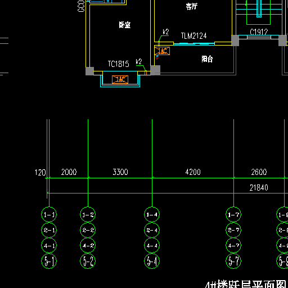The width and height of the screenshot is (288, 288).
Task: Click the TLM2124 door label
Action: point(193,36)
